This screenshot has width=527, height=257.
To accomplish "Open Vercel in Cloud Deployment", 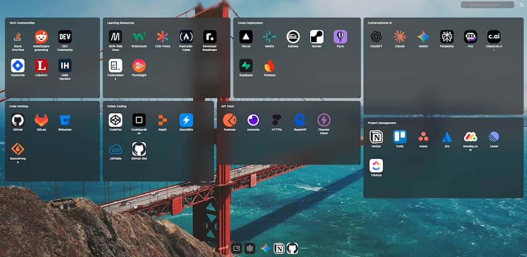I will tap(246, 37).
